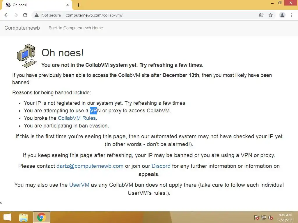Screen dimensions: 298x223
Task: Click "You are participating in ban evasion."
Action: click(66, 126)
